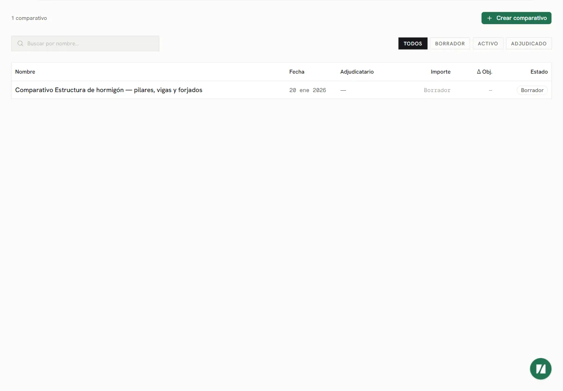Select the TODOS filter
The height and width of the screenshot is (391, 563).
[x=413, y=43]
